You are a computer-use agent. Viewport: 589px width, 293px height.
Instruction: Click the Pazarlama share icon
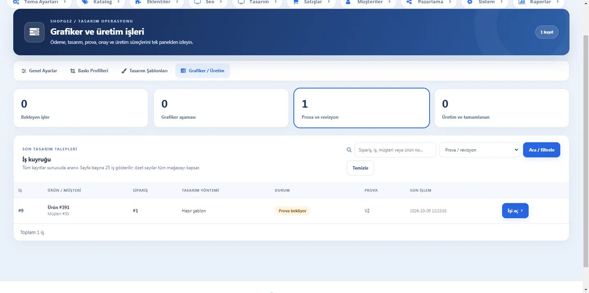tap(409, 2)
